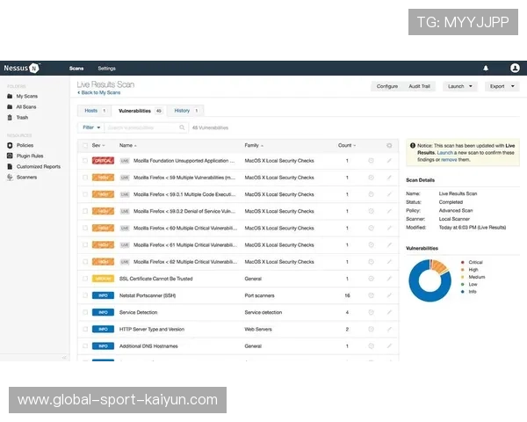Click the Nessus logo
527x422 pixels.
[21, 68]
